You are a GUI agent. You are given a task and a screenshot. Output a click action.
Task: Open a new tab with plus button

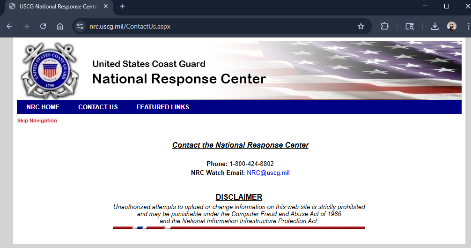click(x=123, y=6)
